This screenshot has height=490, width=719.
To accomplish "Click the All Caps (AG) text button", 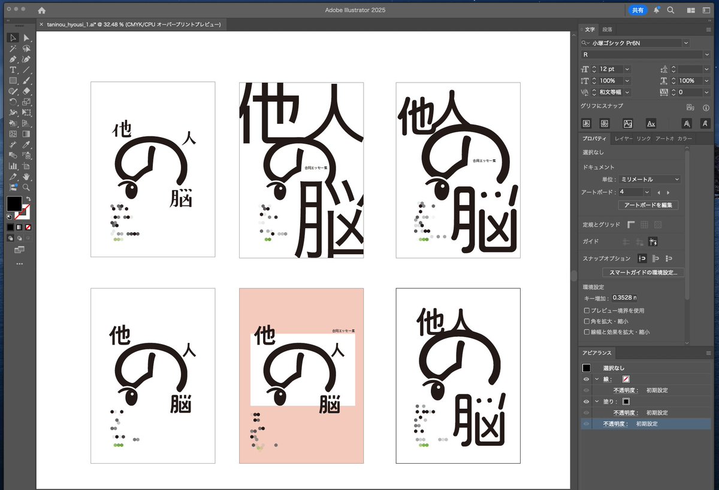I will pyautogui.click(x=628, y=123).
